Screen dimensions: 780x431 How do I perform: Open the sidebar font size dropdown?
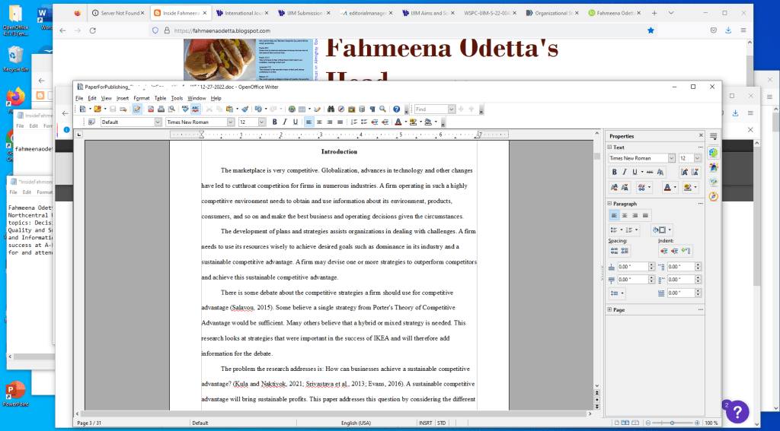tap(698, 158)
